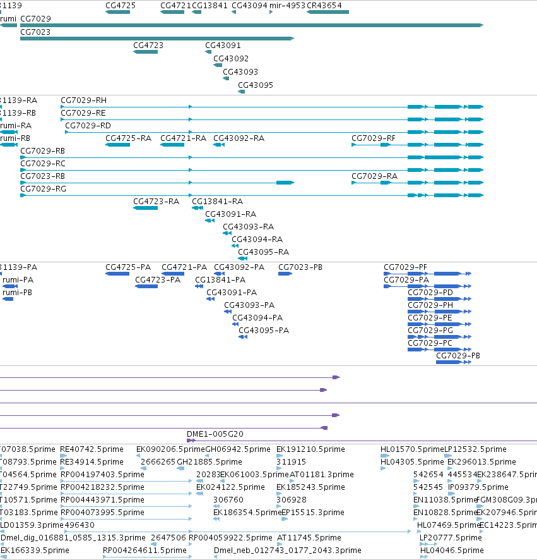The height and width of the screenshot is (560, 537).
Task: Click the CG4725-PA protein label
Action: [128, 267]
